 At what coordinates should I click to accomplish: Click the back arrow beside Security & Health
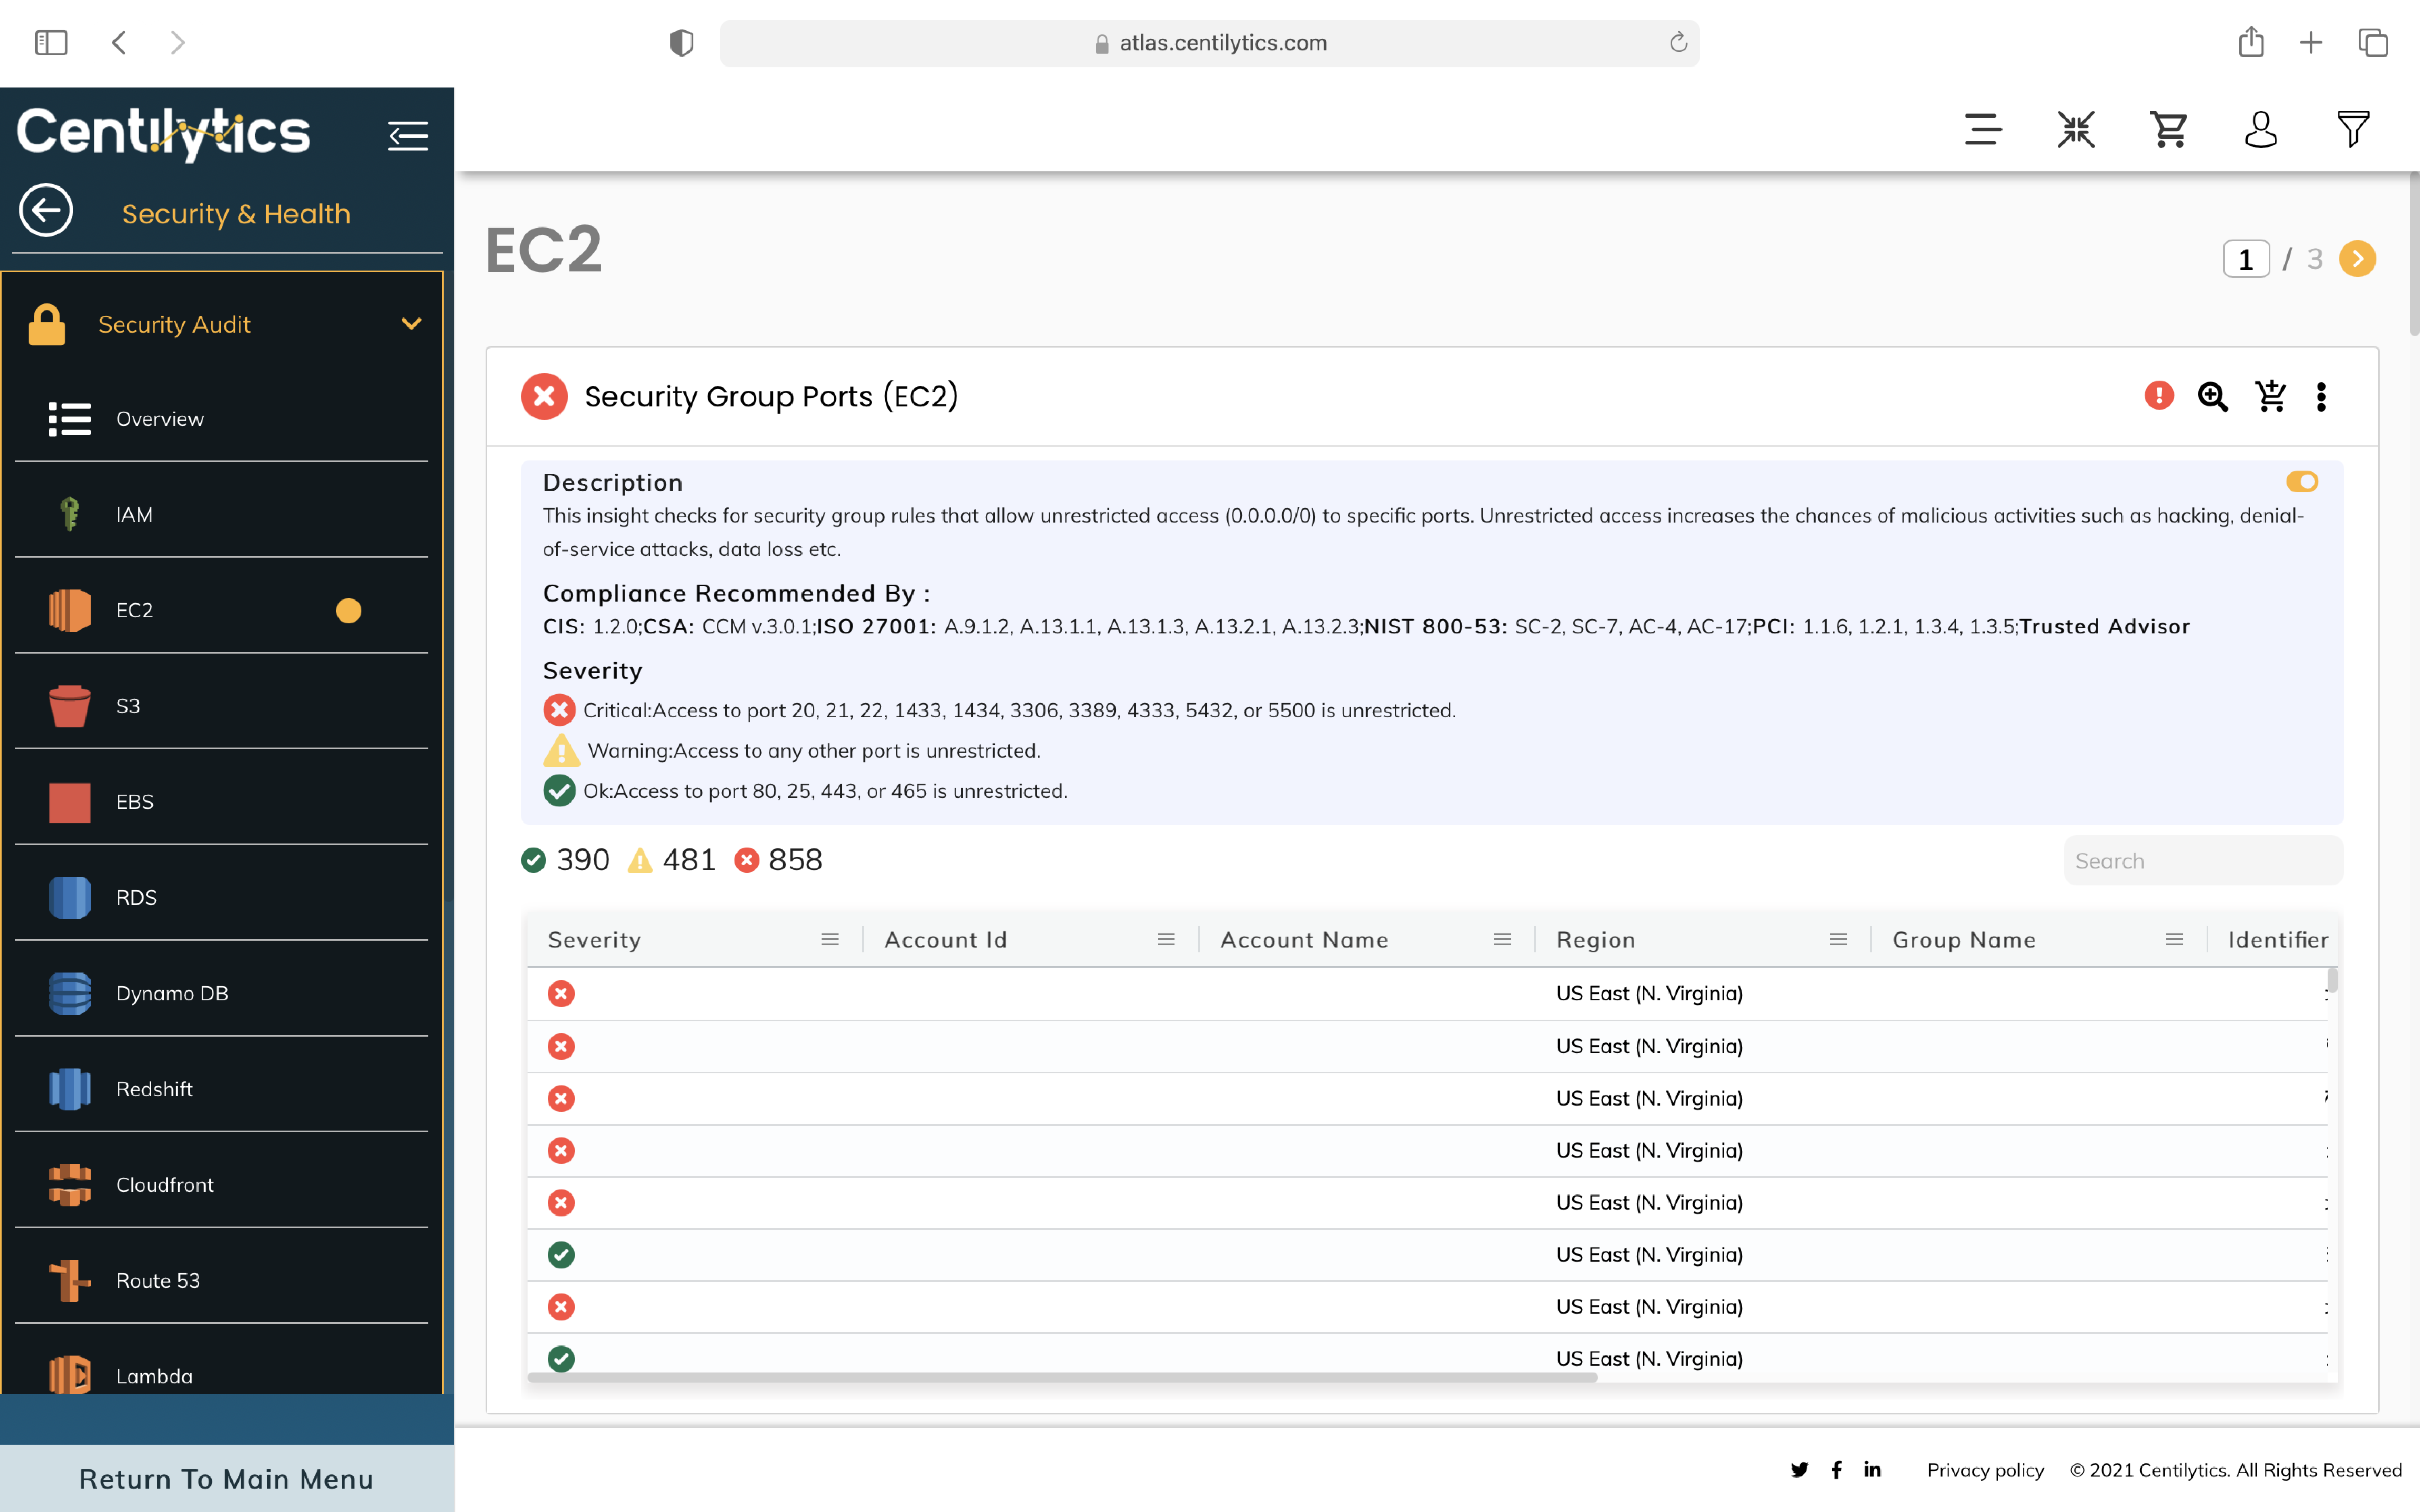pyautogui.click(x=46, y=211)
